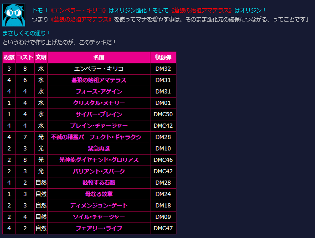The image size is (315, 238).
Task: Click the blue character avatar with glasses
Action: point(14,15)
